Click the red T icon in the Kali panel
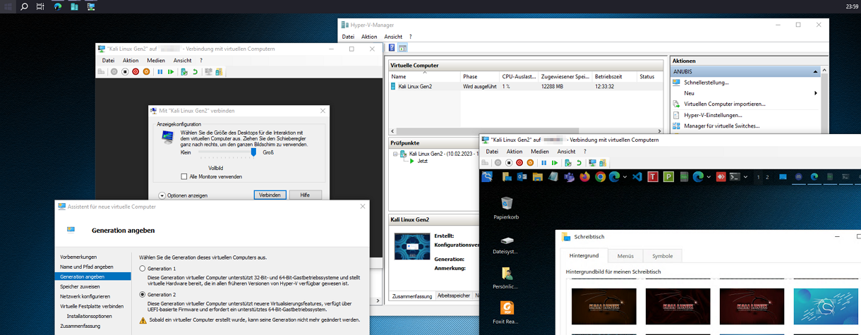 (653, 177)
